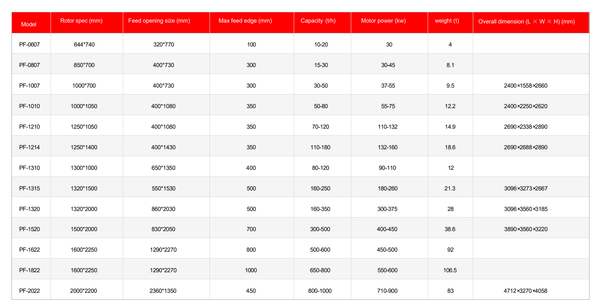Select model name PF-1214
Image resolution: width=608 pixels, height=308 pixels.
[x=30, y=147]
